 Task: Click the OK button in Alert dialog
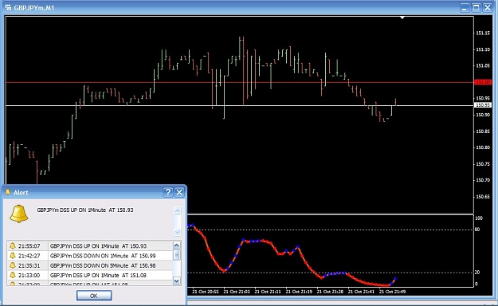coord(94,296)
